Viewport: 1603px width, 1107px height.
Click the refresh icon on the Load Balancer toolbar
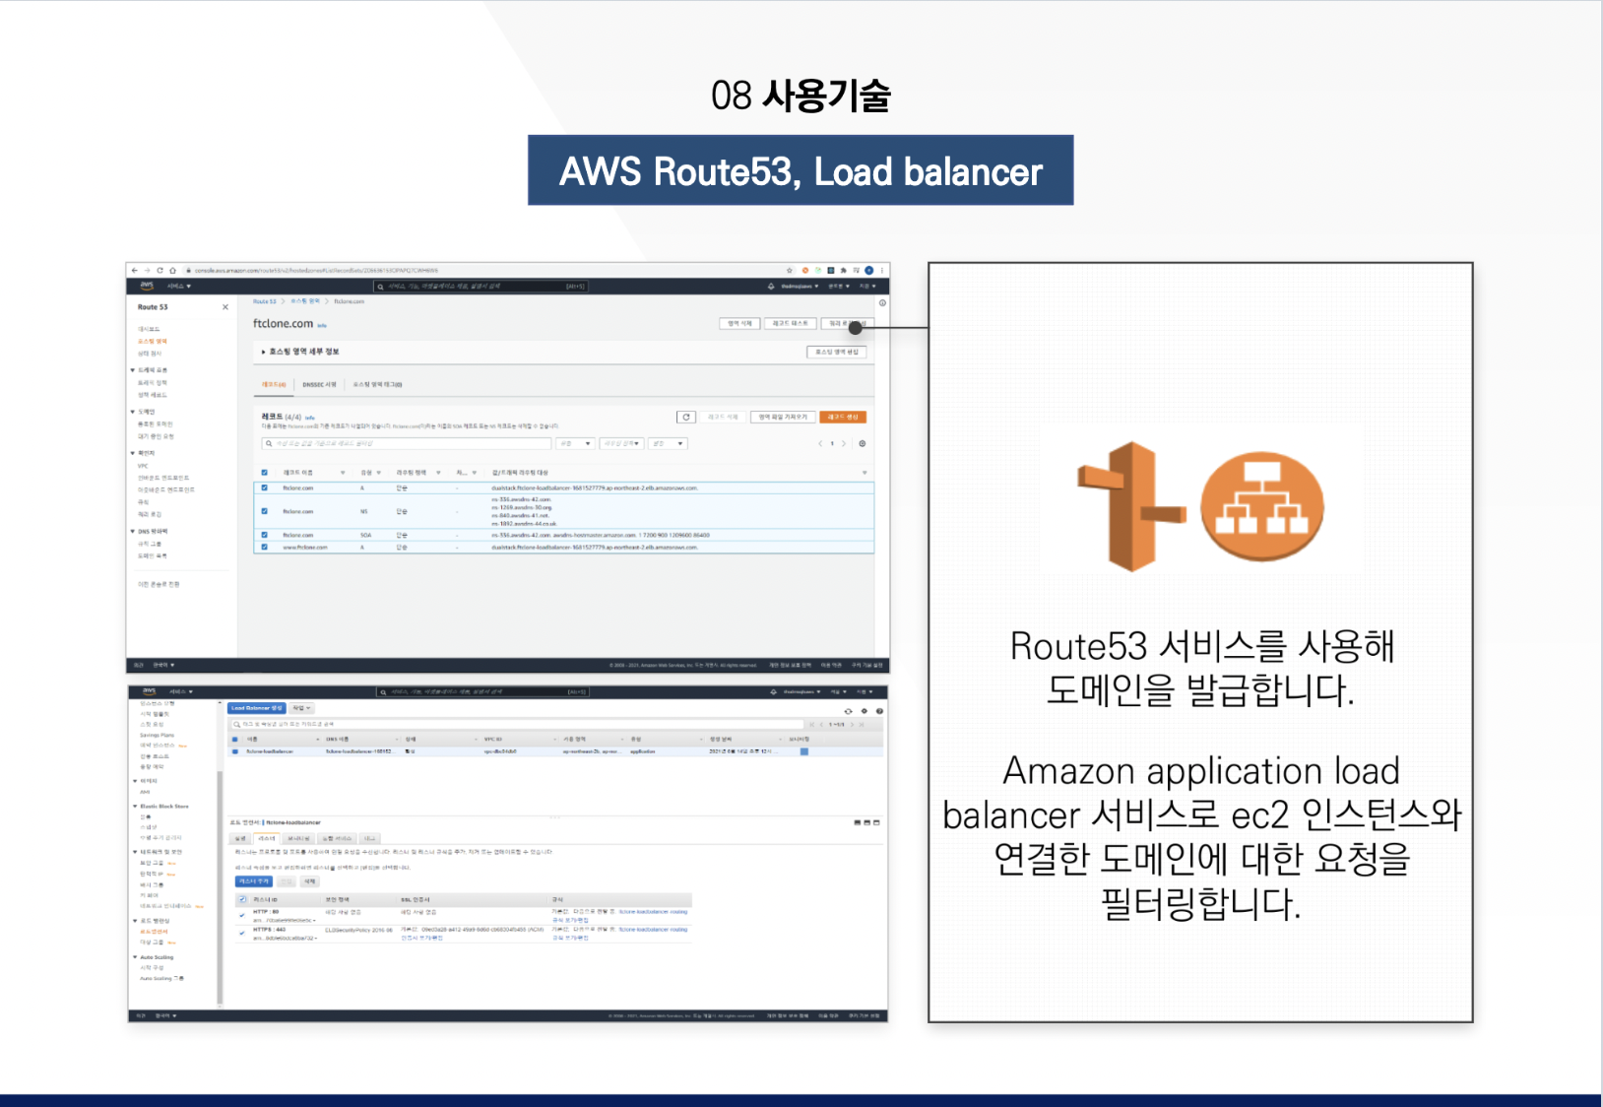(849, 709)
